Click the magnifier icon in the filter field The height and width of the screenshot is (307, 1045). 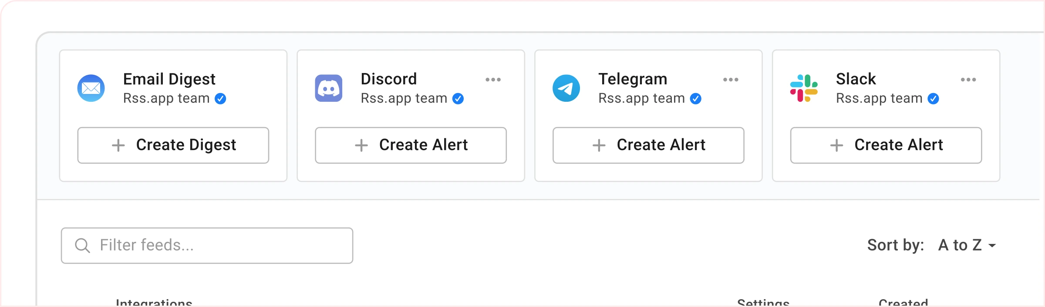coord(82,245)
